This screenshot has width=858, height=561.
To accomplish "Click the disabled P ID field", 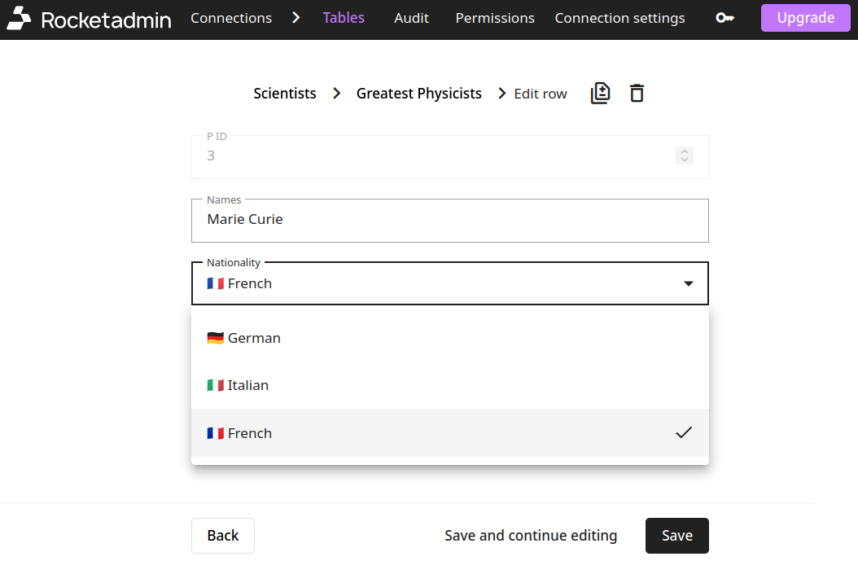I will [x=450, y=157].
